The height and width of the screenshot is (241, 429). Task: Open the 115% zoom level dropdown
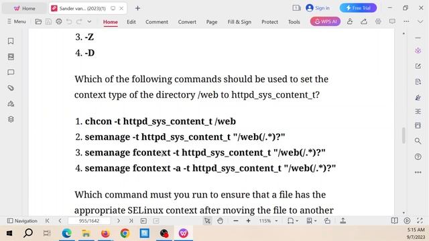(x=268, y=221)
